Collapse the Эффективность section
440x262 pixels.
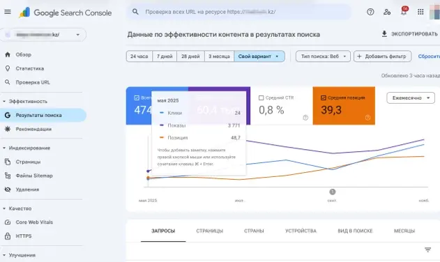4,101
